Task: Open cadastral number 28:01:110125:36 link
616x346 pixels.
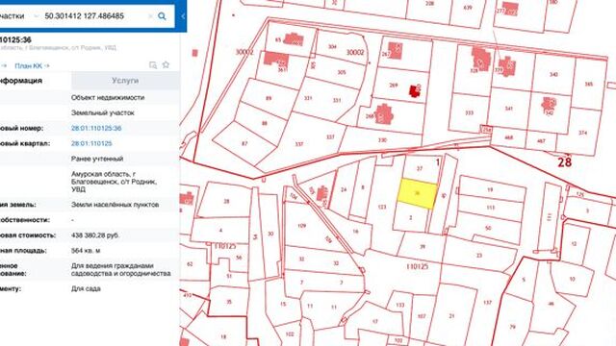Action: tap(96, 128)
